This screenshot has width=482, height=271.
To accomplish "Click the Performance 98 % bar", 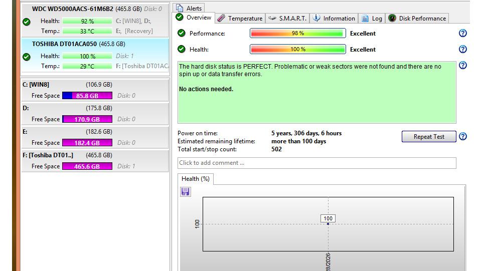I will (297, 33).
